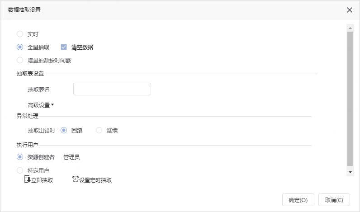Screen dimensions: 360x212
Task: Select 回滚 on extraction error
Action: (64, 130)
